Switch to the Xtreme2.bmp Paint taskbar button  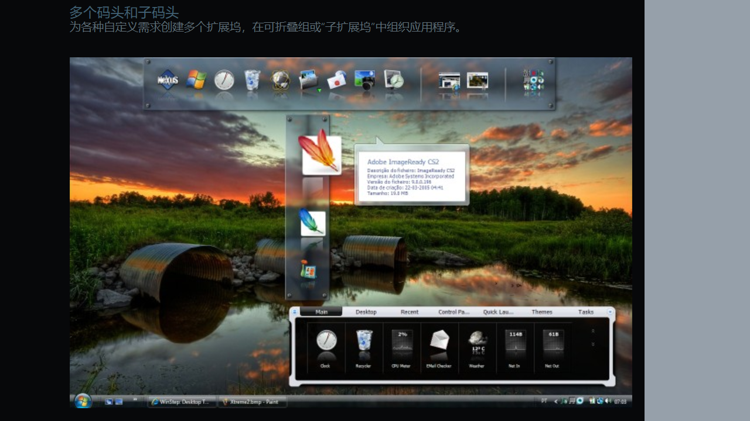click(x=253, y=402)
